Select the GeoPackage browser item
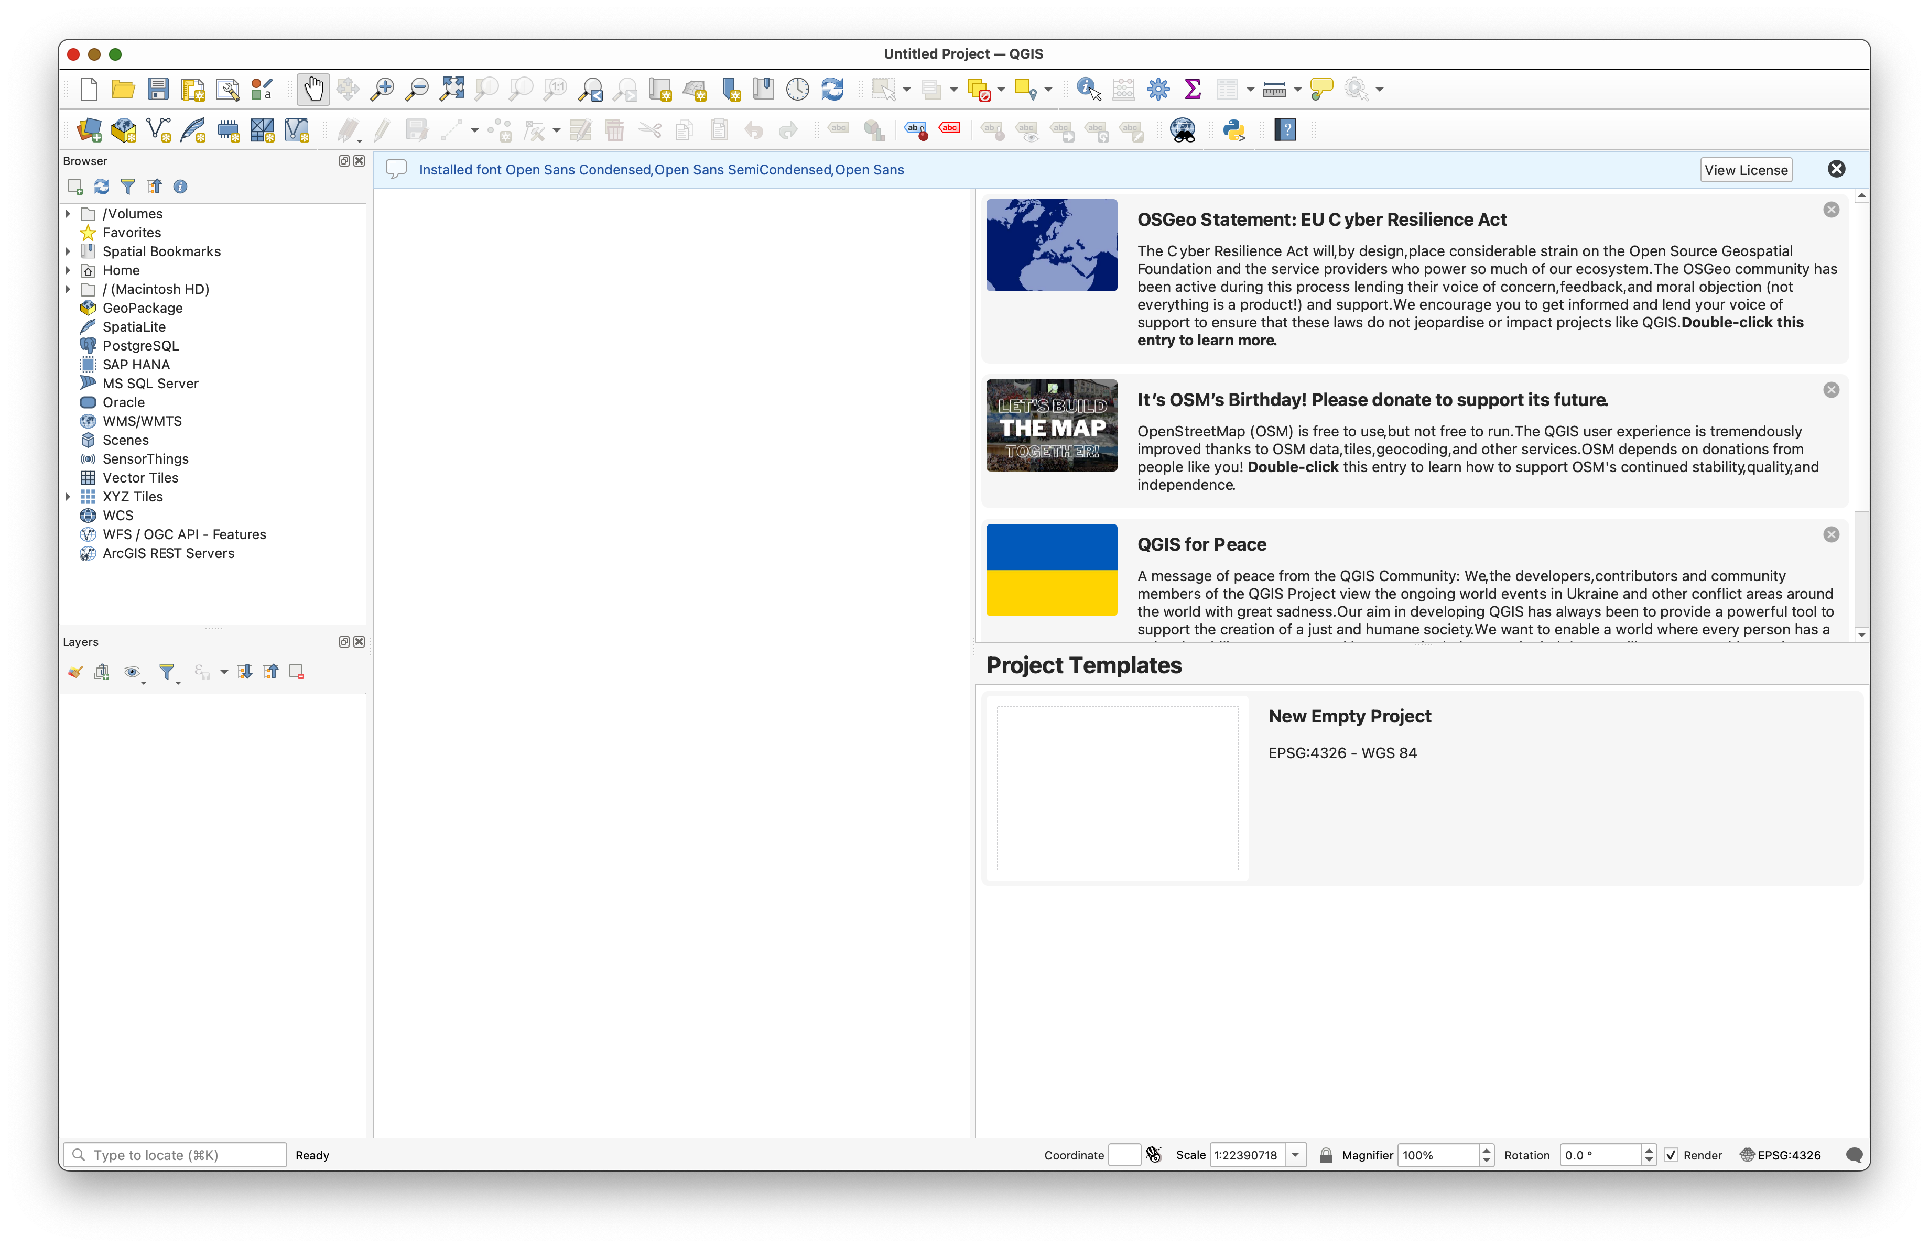The image size is (1929, 1248). pos(143,309)
